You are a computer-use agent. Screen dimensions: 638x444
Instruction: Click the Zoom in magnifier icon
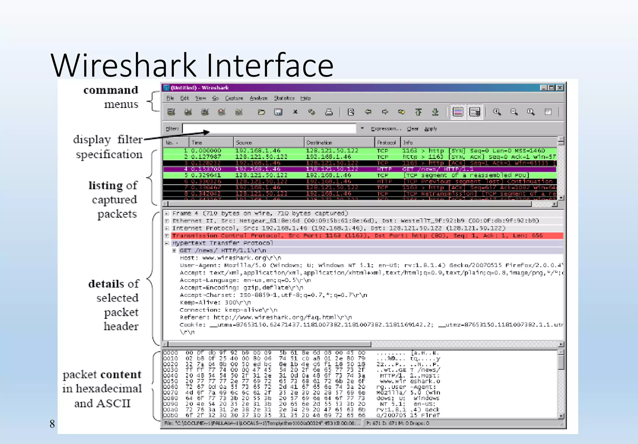(x=497, y=112)
